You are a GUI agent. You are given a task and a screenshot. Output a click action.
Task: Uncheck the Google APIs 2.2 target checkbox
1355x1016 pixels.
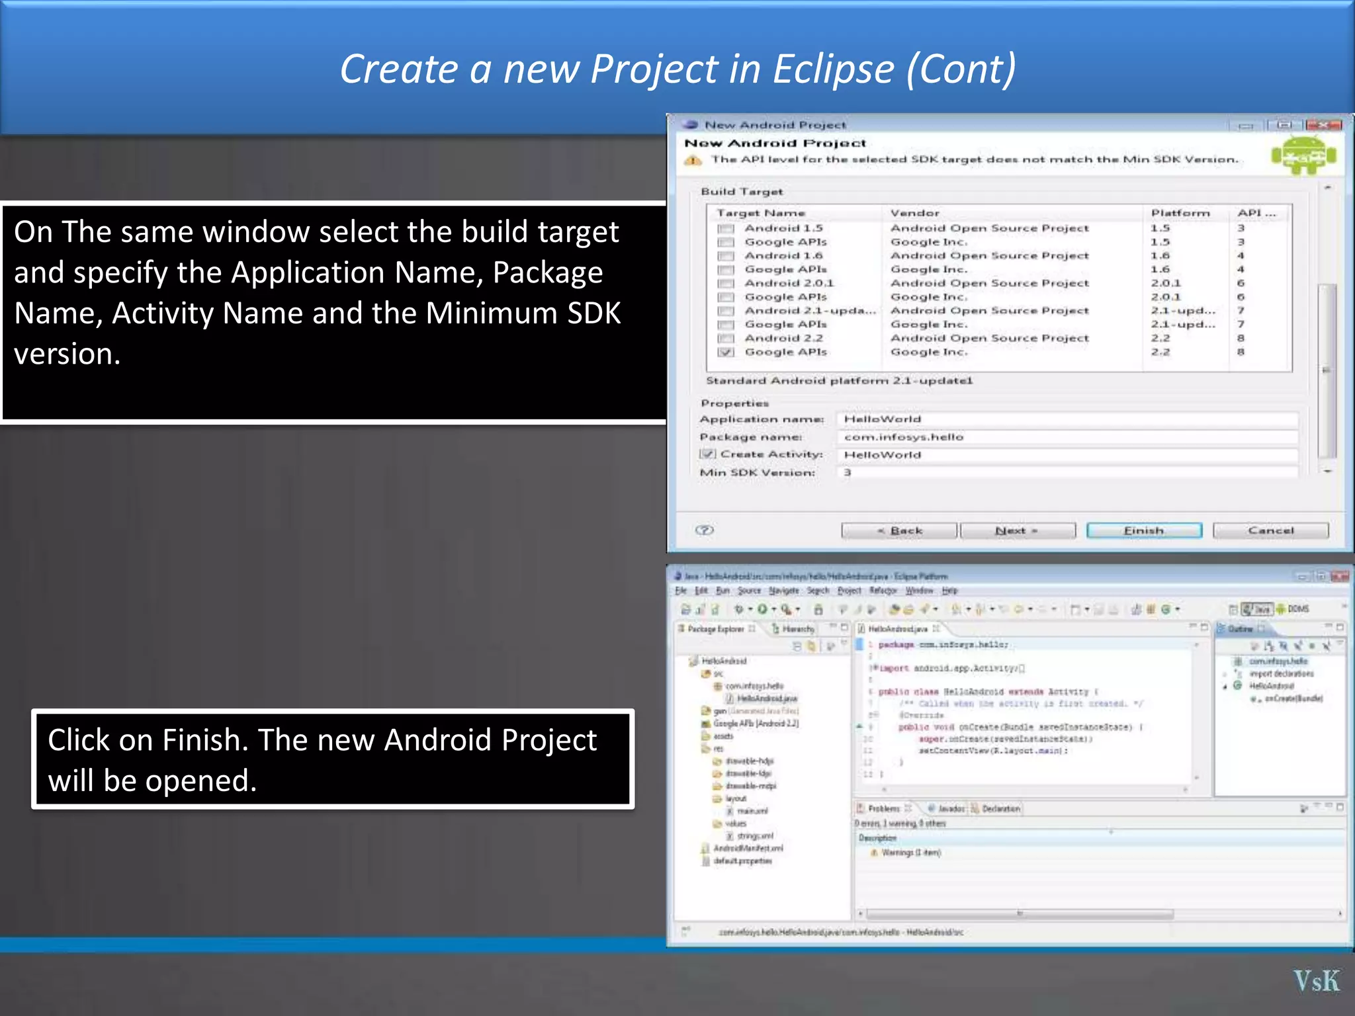point(726,353)
